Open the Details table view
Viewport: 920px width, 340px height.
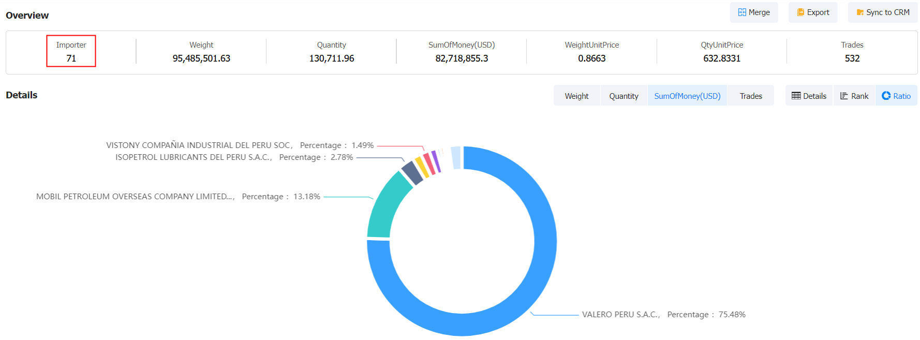click(809, 96)
